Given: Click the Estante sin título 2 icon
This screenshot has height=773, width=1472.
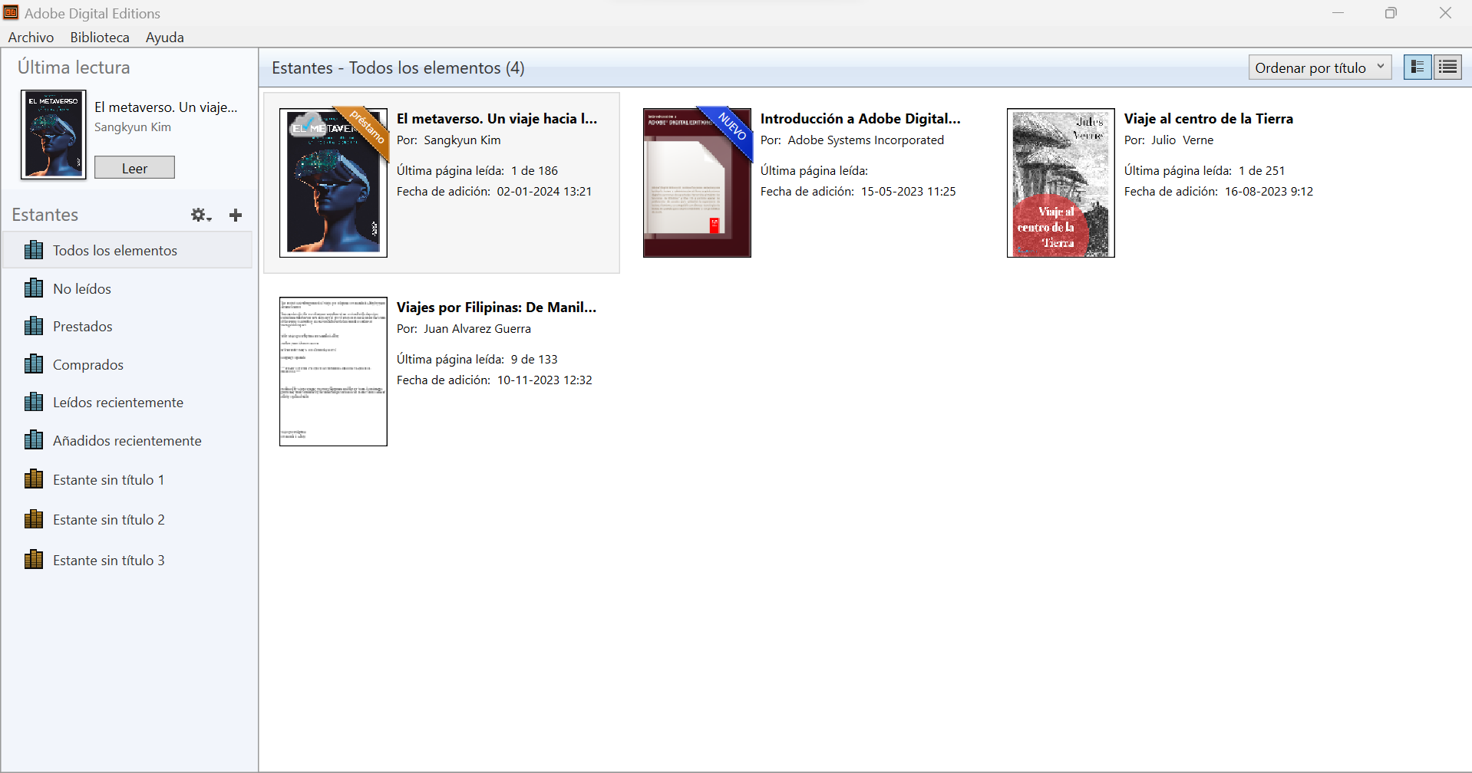Looking at the screenshot, I should tap(34, 519).
